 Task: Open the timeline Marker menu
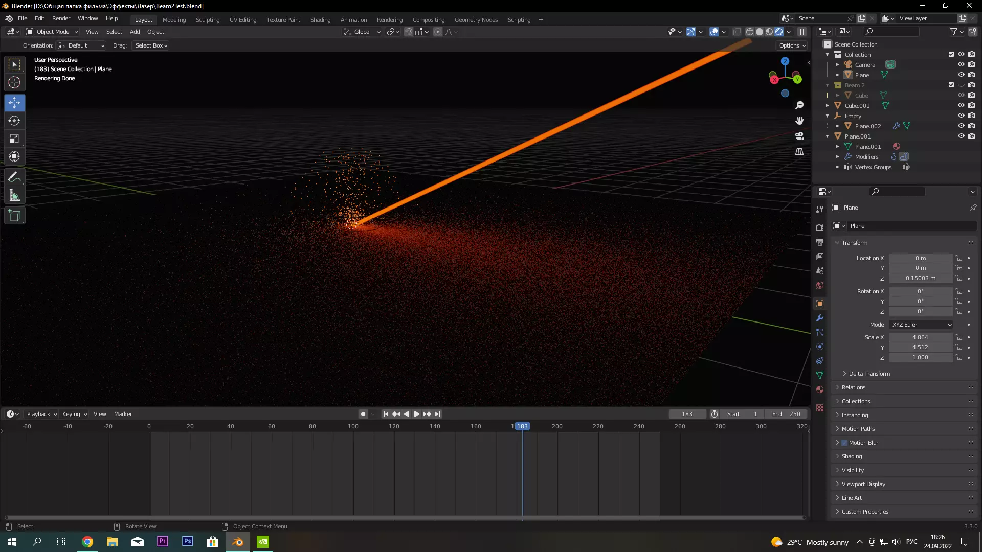coord(123,414)
